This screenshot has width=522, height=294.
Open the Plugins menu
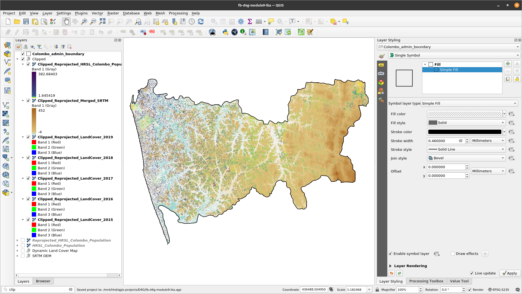(81, 13)
